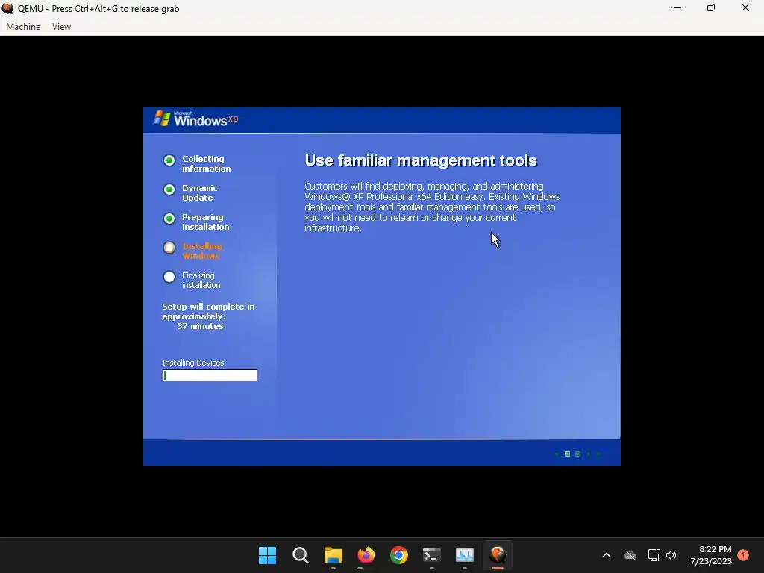Click the Collecting information step indicator
Image resolution: width=764 pixels, height=573 pixels.
(169, 160)
